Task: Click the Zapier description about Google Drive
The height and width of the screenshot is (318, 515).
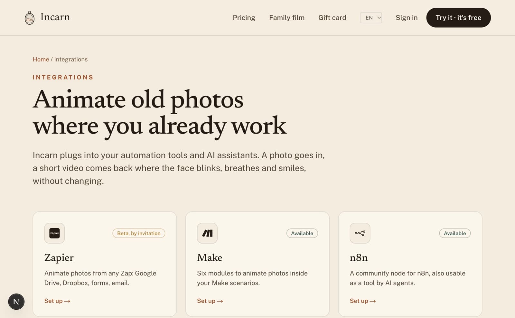Action: coord(100,278)
